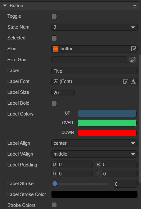Screen dimensions: 141x209
Task: Tick the Stroke Colors checkbox
Action: (54, 205)
